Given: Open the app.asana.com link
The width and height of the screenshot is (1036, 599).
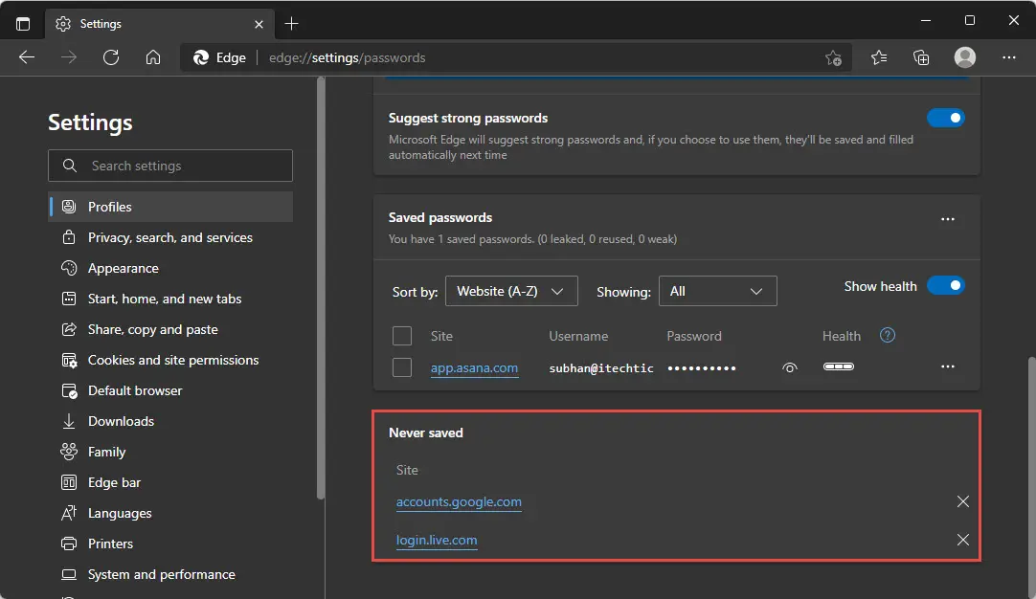Looking at the screenshot, I should 474,367.
